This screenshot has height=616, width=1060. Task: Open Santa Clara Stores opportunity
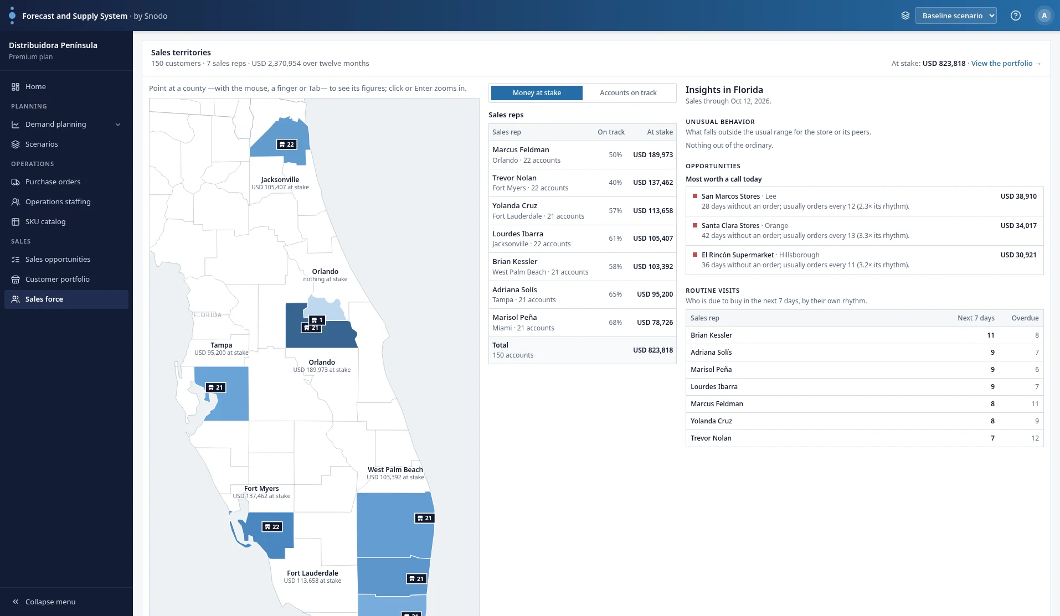pyautogui.click(x=865, y=231)
